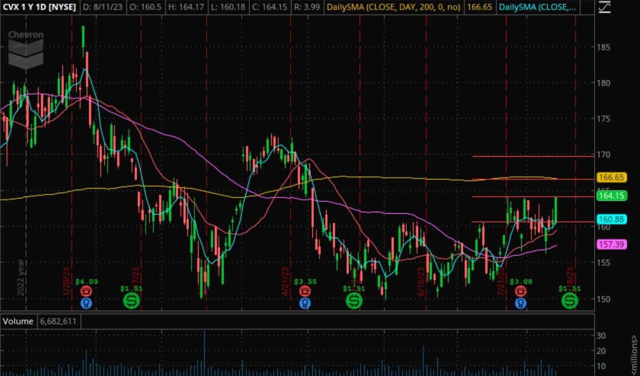Click the magenta 157.39 price bubble
The width and height of the screenshot is (640, 376).
pos(612,245)
